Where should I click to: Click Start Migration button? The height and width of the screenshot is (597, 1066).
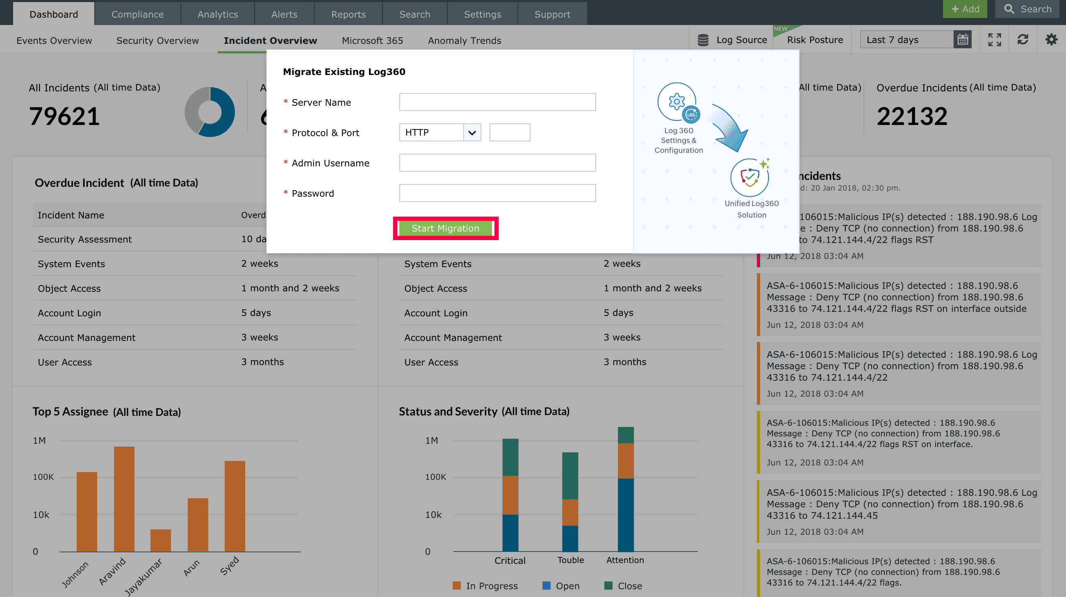[x=445, y=228]
